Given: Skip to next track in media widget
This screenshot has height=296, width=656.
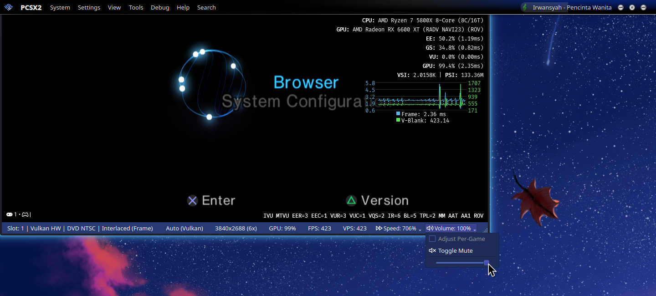Looking at the screenshot, I should tap(643, 7).
